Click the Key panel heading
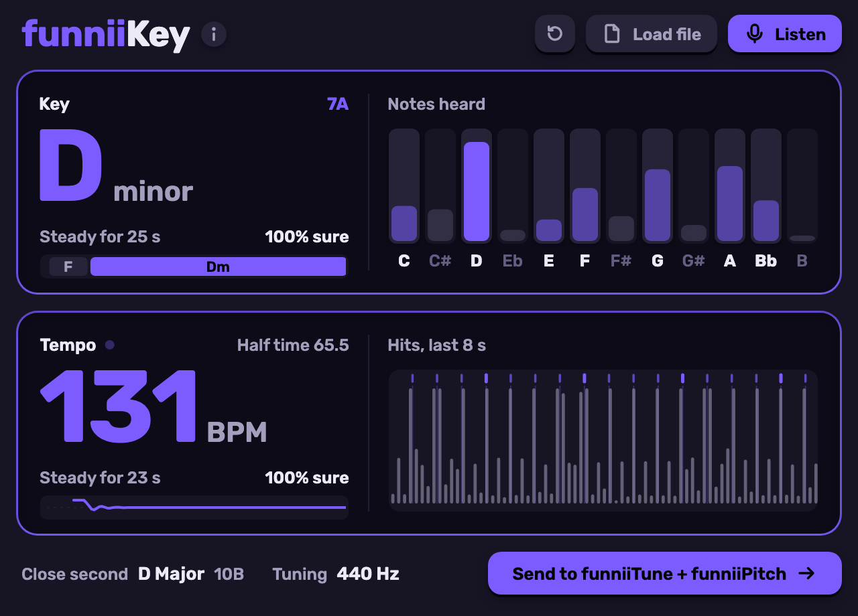 pos(54,104)
